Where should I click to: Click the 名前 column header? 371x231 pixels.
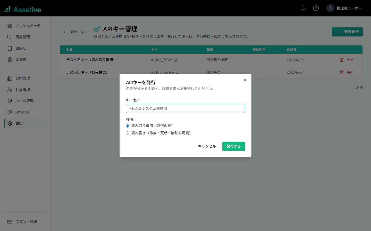coord(69,50)
